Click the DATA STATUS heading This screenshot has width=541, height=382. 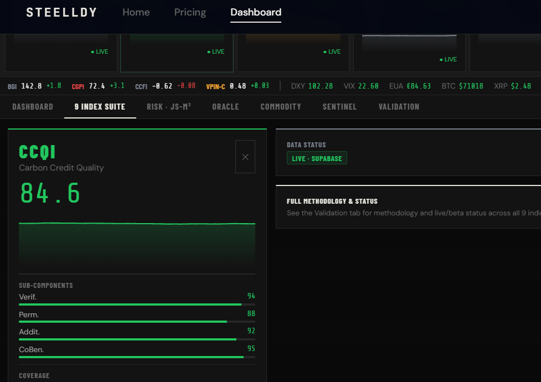[306, 145]
